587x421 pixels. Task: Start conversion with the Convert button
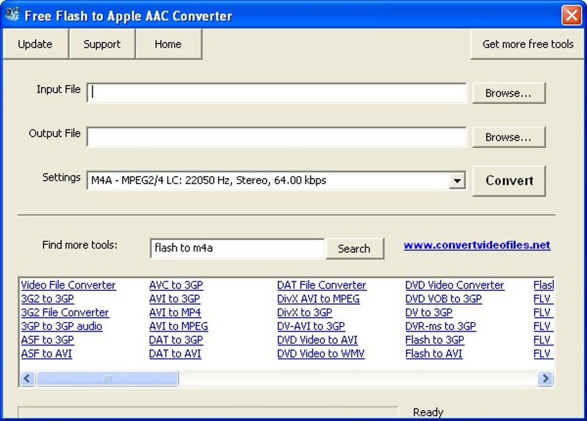[509, 180]
